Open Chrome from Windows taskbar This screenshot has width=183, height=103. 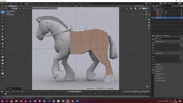pos(72,101)
